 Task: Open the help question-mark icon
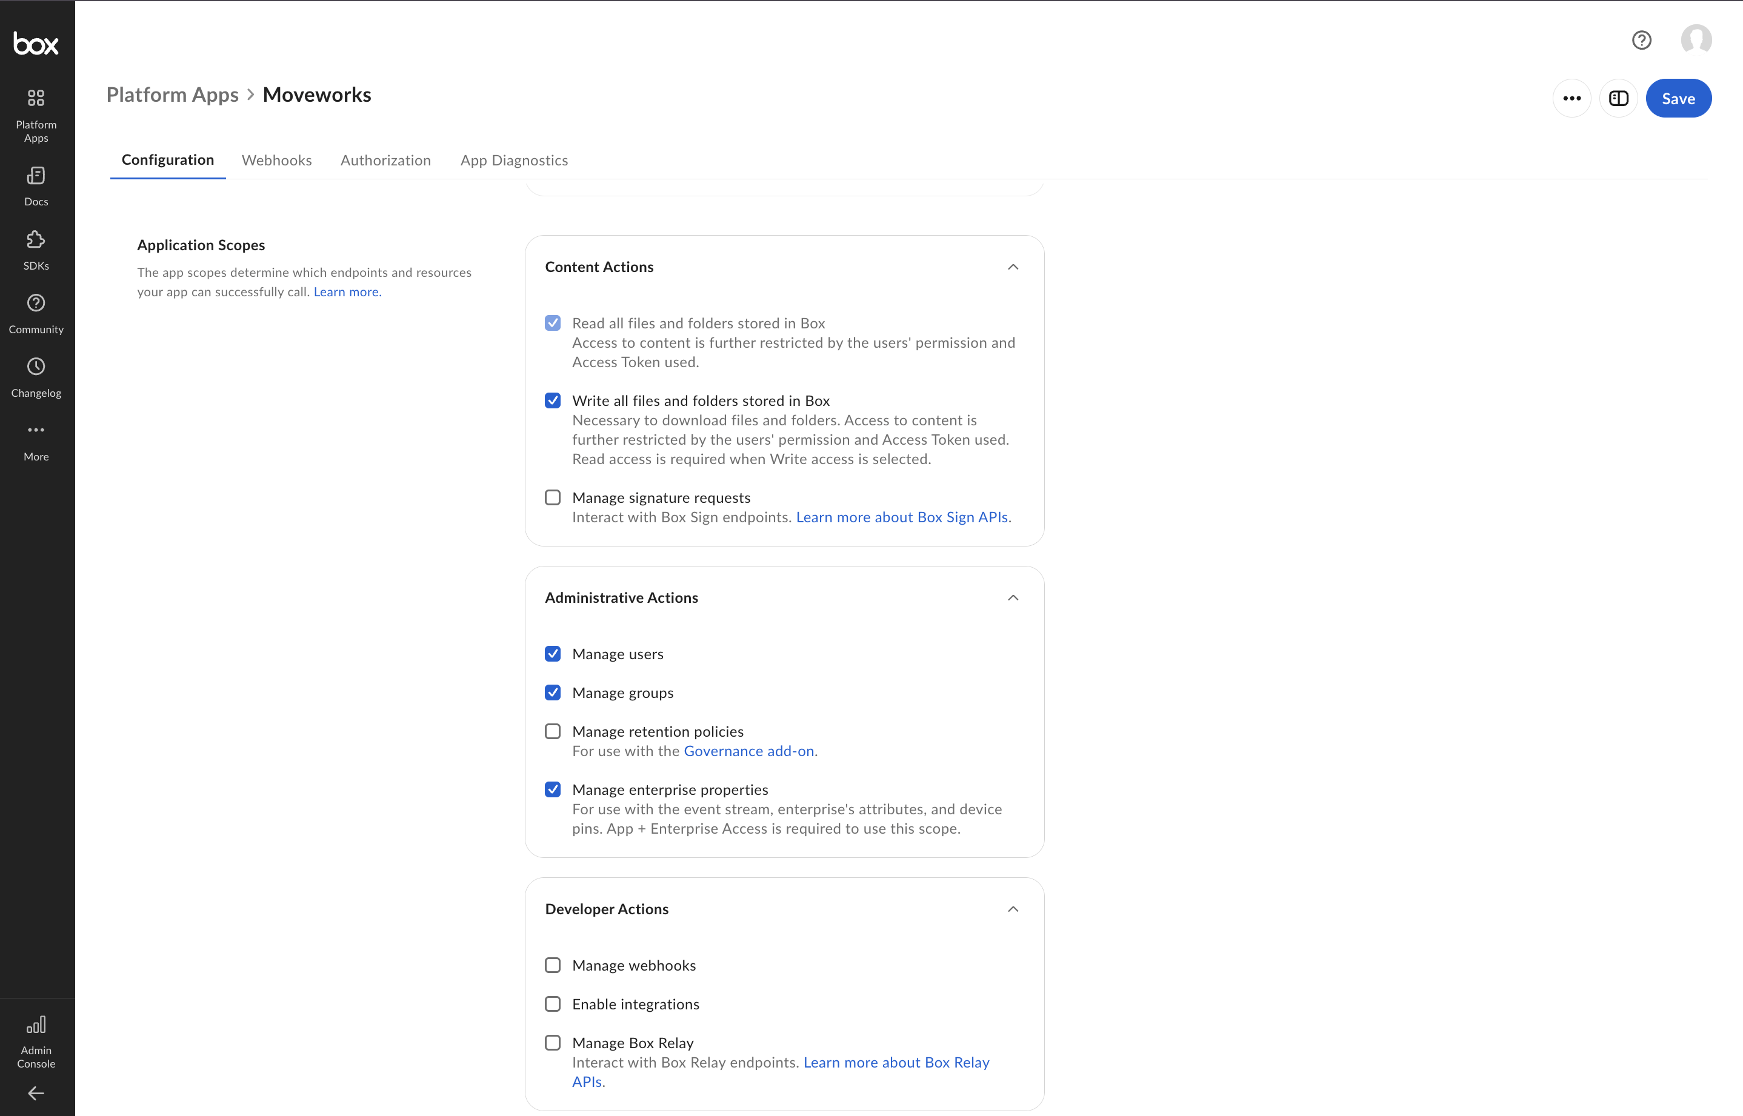(1642, 40)
